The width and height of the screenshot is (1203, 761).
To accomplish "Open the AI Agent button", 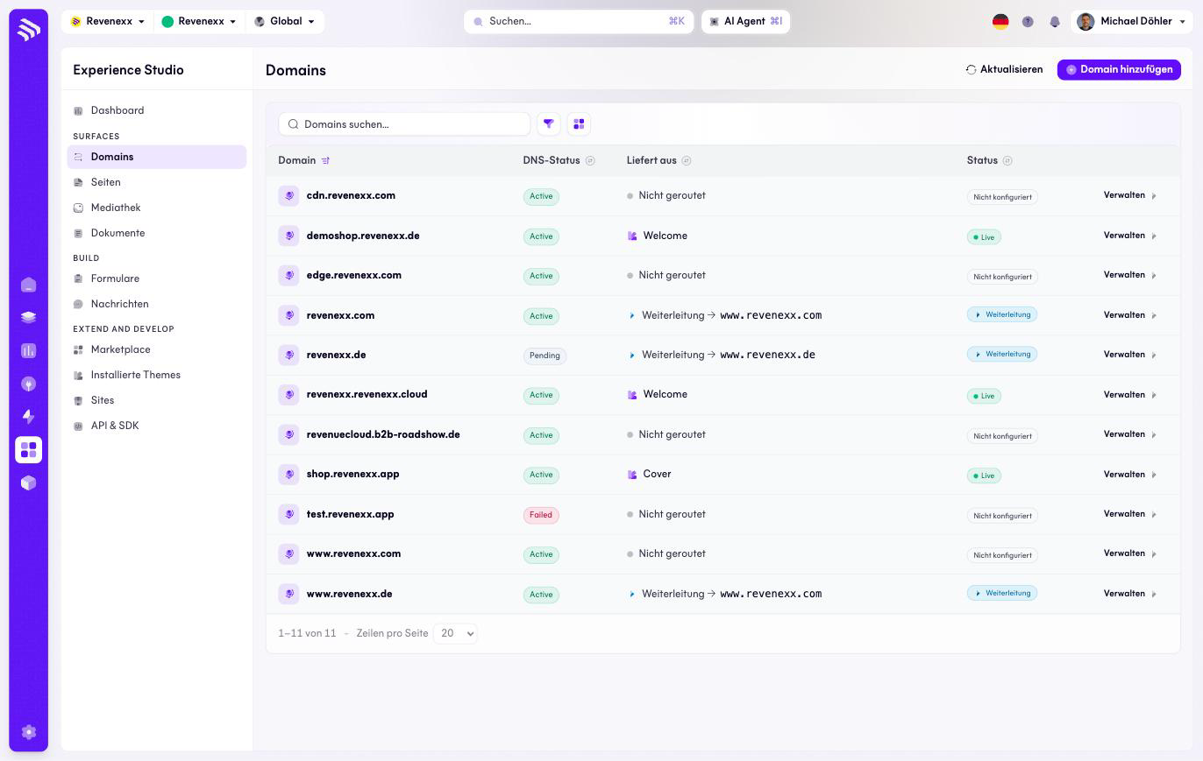I will (x=746, y=22).
